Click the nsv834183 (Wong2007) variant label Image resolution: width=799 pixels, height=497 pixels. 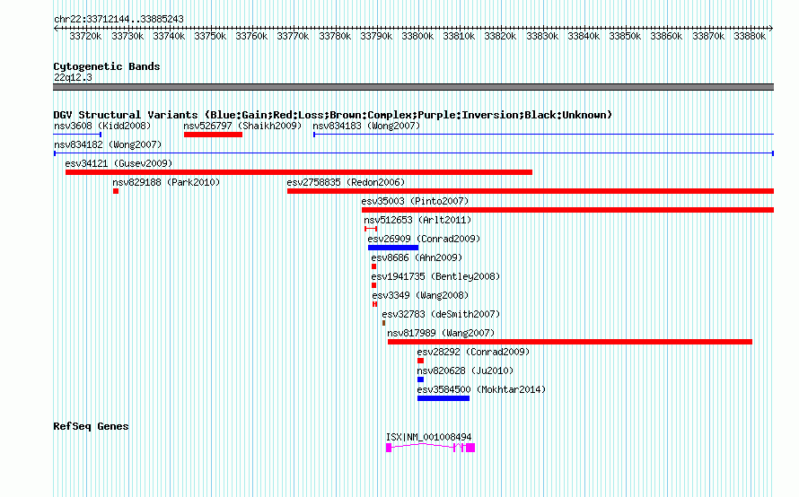coord(366,126)
